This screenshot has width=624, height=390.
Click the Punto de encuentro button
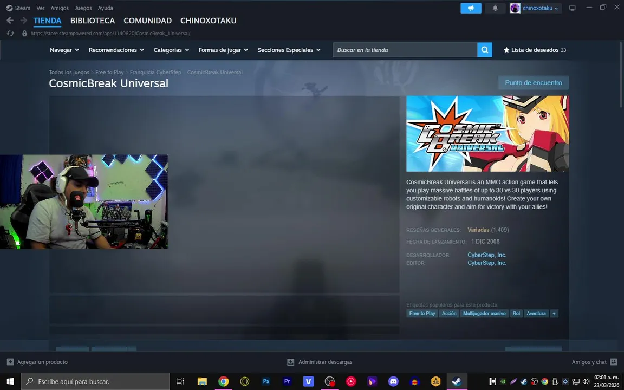(533, 83)
